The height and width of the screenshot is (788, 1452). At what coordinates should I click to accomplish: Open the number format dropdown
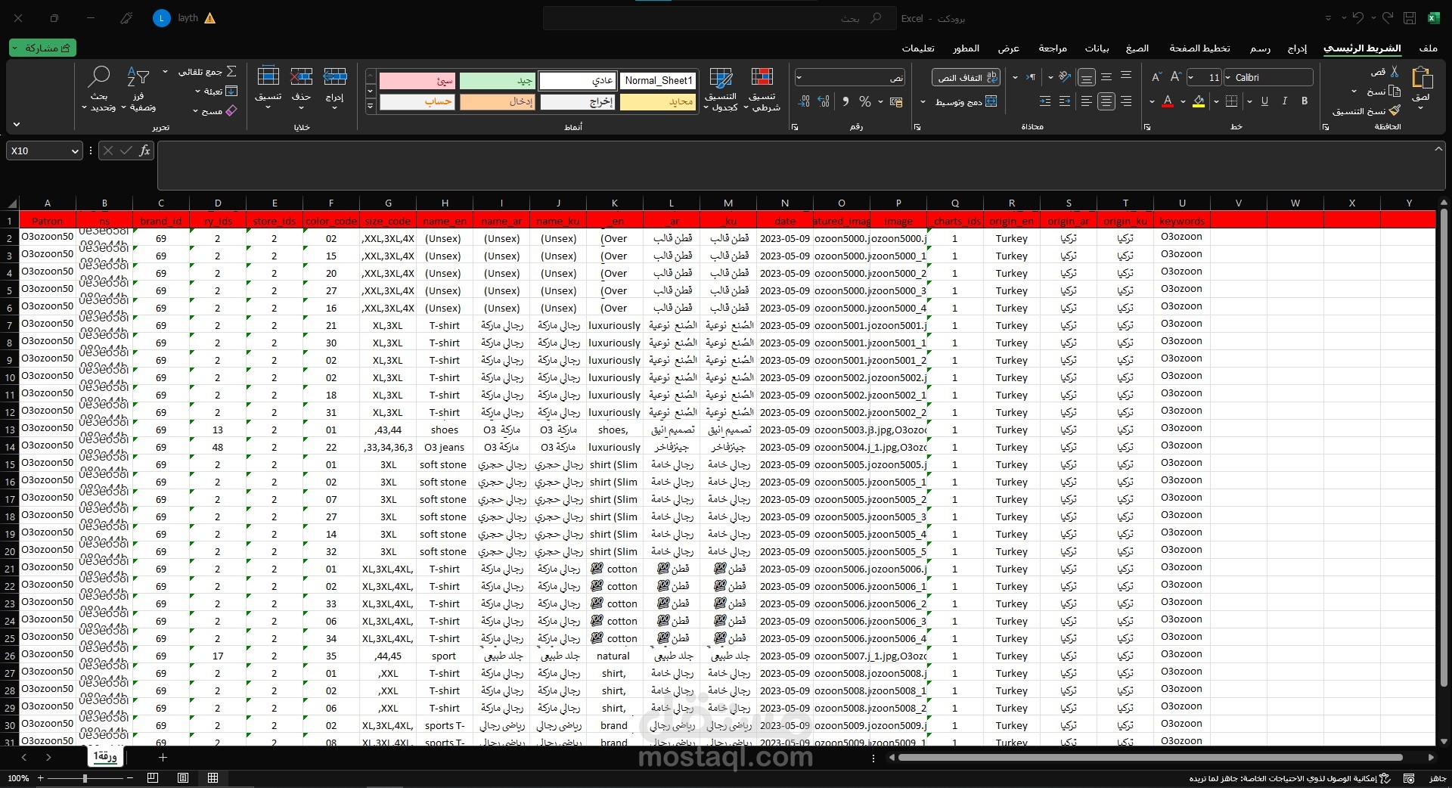click(x=799, y=77)
